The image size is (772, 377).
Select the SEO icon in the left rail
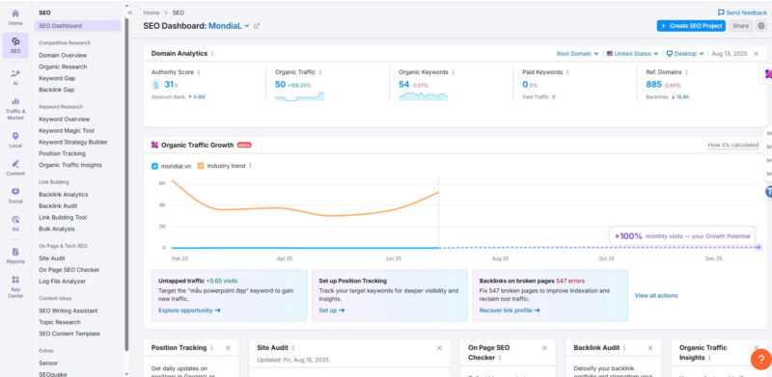pos(15,45)
